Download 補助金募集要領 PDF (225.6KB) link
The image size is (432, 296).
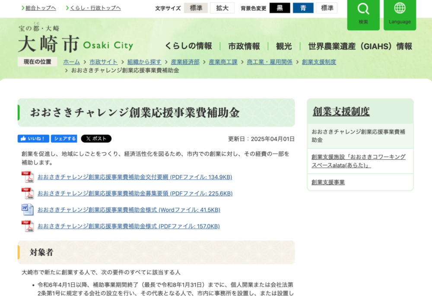(135, 193)
